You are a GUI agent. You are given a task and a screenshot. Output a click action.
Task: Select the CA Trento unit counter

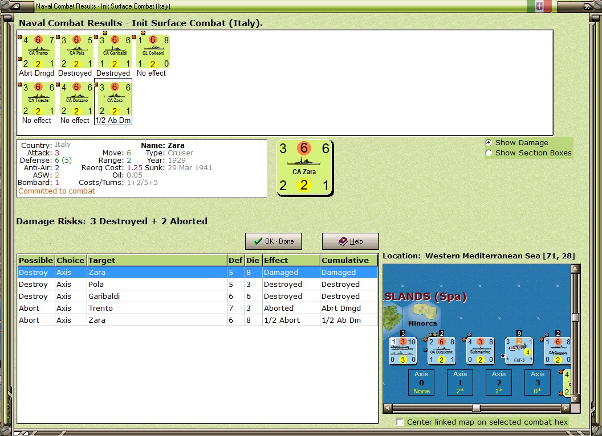coord(37,52)
